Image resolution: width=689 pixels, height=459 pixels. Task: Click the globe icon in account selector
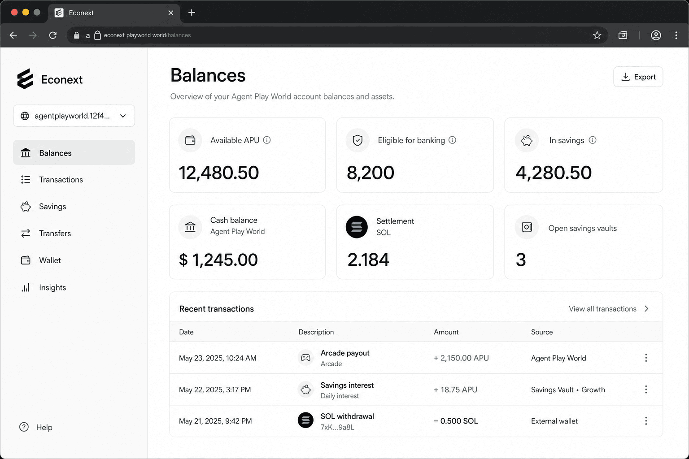click(x=25, y=116)
